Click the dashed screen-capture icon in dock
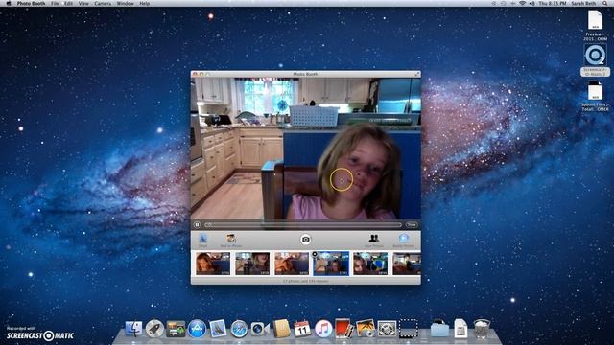The height and width of the screenshot is (345, 614). [408, 329]
